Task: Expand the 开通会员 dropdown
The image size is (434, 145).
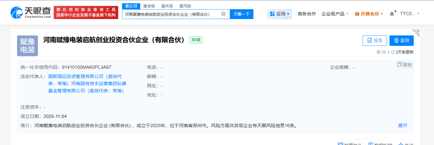Action: (x=369, y=14)
